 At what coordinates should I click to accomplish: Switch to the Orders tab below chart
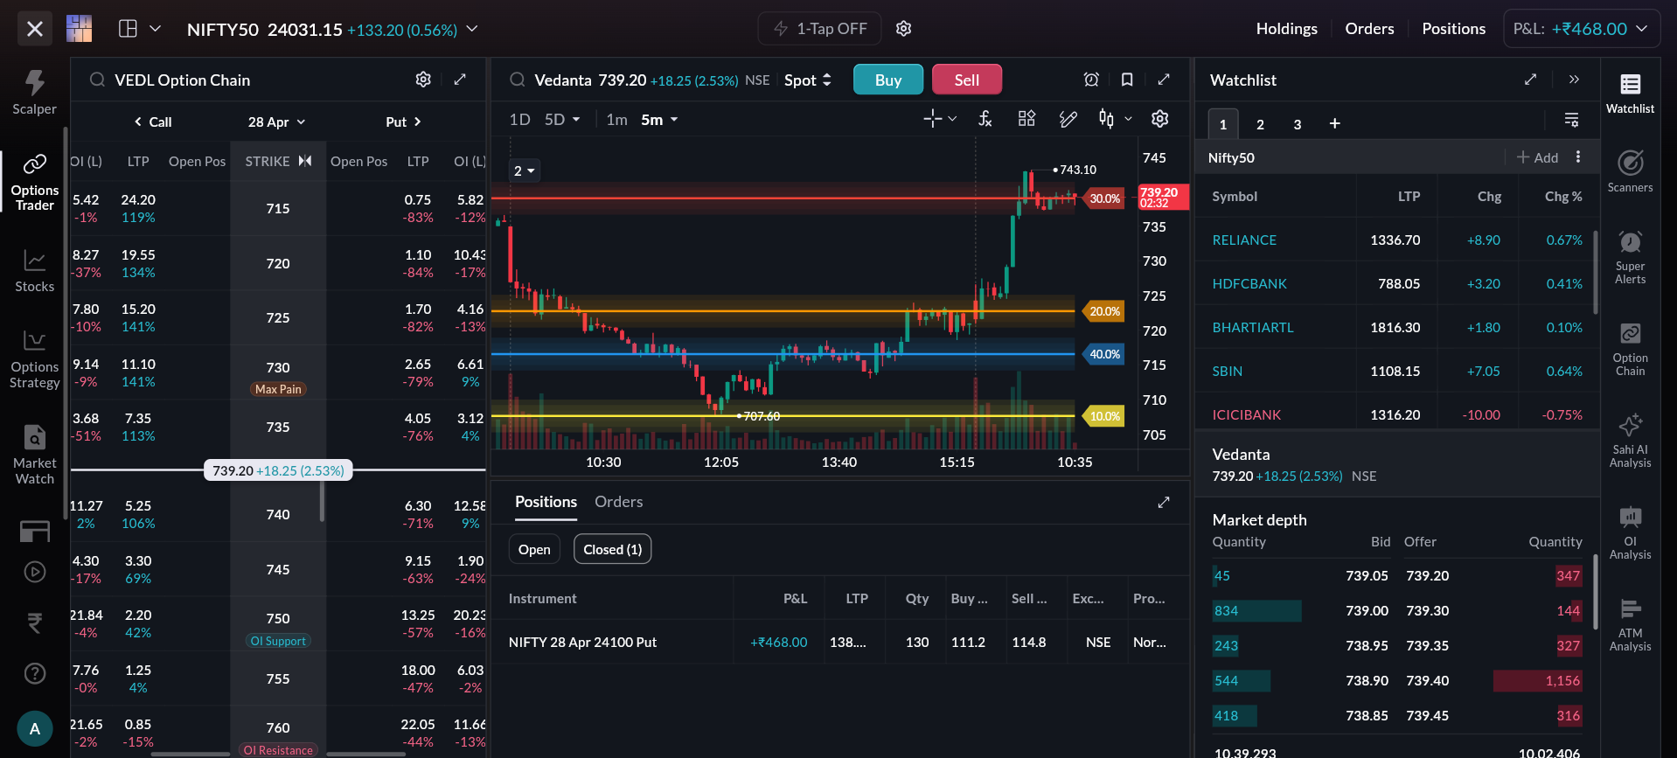[x=618, y=502]
